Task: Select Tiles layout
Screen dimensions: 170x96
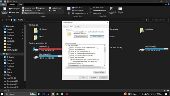Action: click(28, 13)
